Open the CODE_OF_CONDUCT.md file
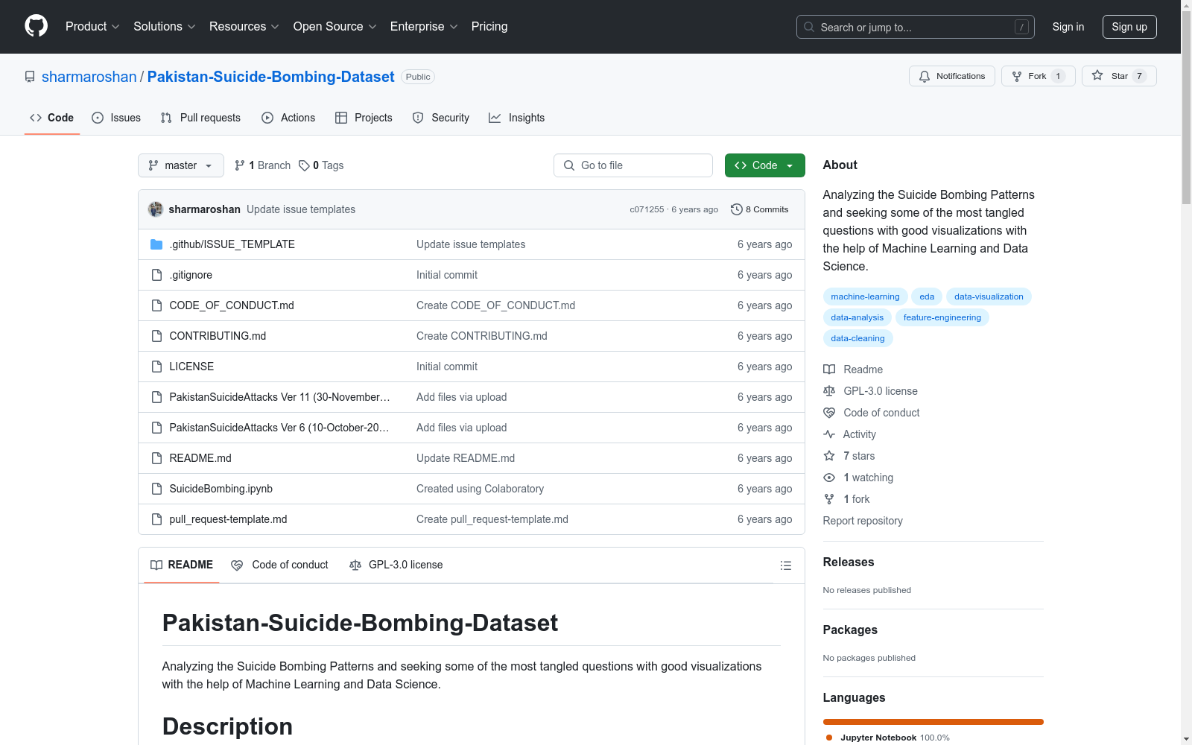Screen dimensions: 1192x745 232,305
